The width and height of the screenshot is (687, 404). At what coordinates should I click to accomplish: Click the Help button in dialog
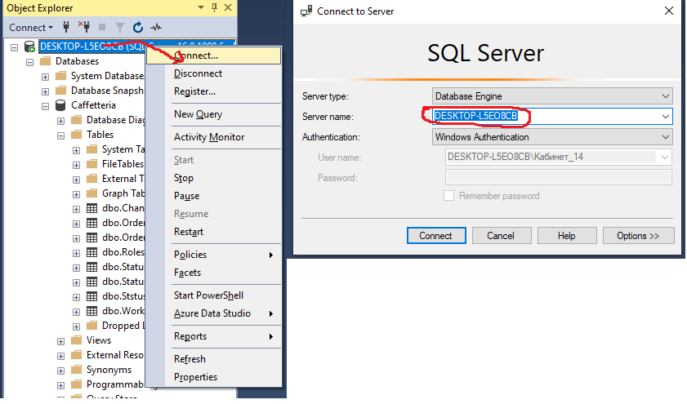(567, 236)
